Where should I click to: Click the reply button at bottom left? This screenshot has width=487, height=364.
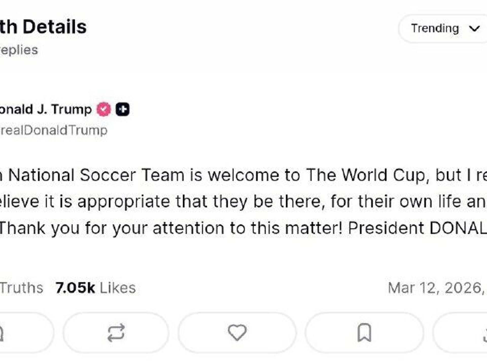pyautogui.click(x=25, y=333)
